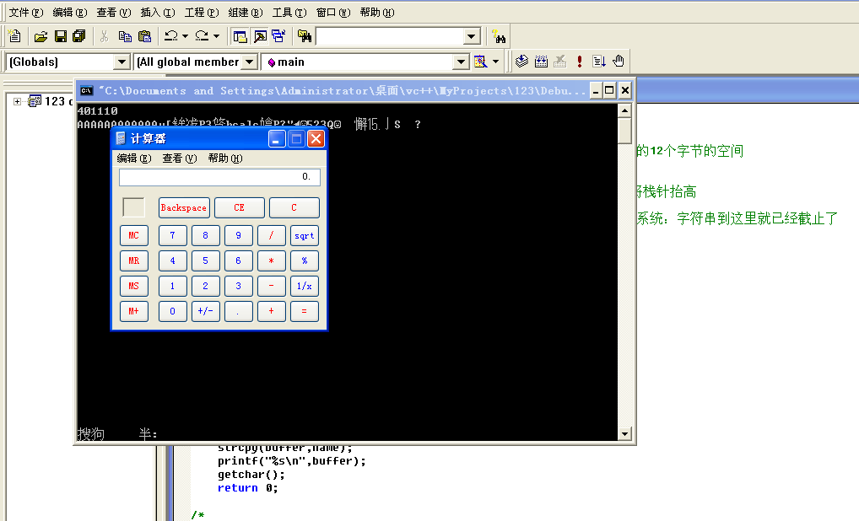This screenshot has height=521, width=859.
Task: Click the console scrollbar up arrow
Action: [624, 110]
